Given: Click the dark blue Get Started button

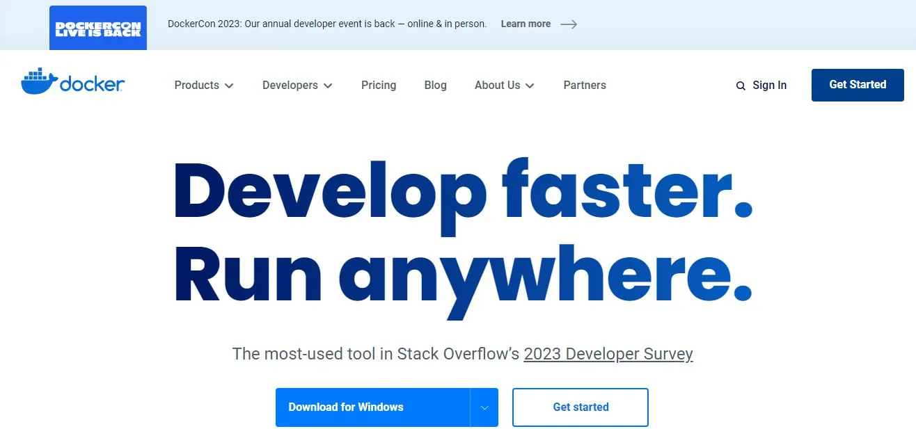Looking at the screenshot, I should pos(858,85).
